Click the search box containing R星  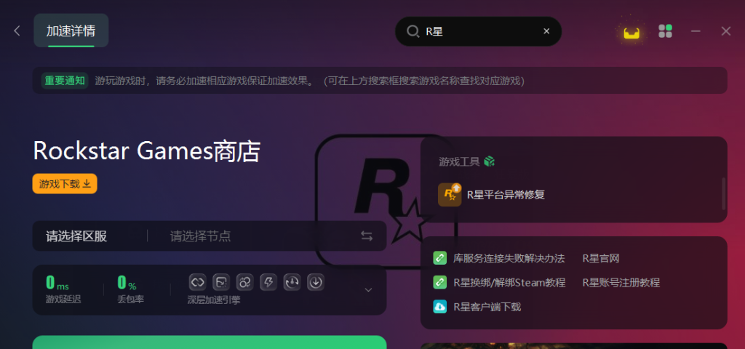(479, 31)
